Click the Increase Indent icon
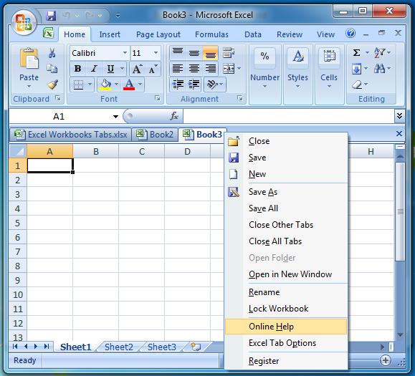Viewport: 415px width, 376px height. point(194,85)
